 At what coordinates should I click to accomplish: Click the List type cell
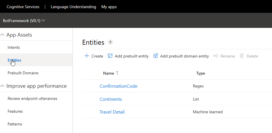tap(196, 99)
